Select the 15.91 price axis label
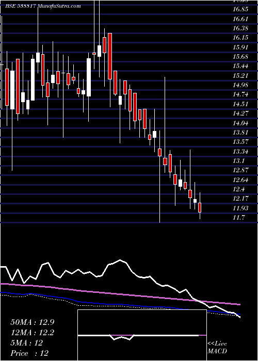 (240, 47)
